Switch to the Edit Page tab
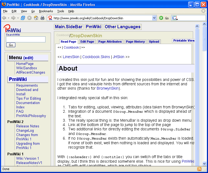The width and height of the screenshot is (208, 173). tap(87, 42)
